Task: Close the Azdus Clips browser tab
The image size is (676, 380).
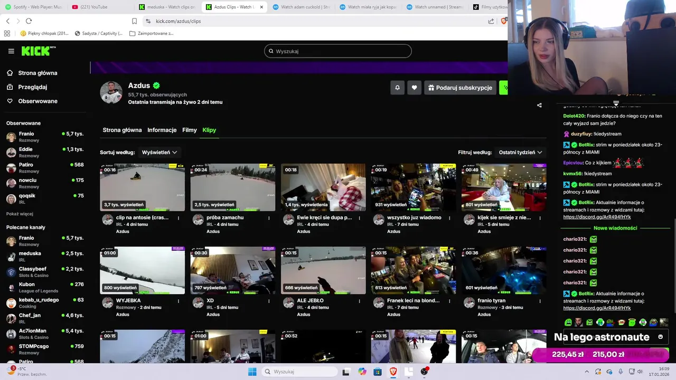Action: [261, 7]
